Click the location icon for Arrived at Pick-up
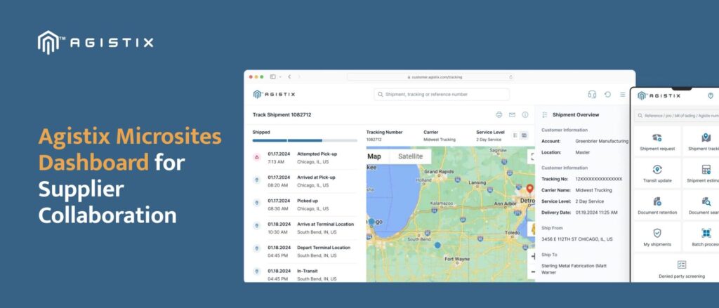 click(x=257, y=180)
